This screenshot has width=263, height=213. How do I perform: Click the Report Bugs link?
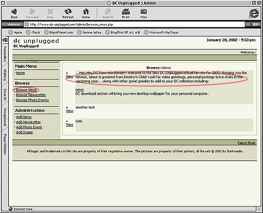point(246,142)
